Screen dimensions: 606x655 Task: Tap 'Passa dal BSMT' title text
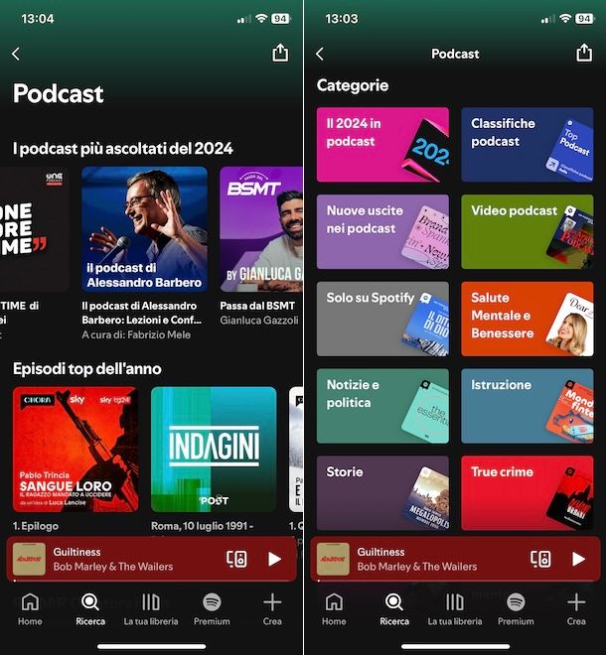coord(257,306)
